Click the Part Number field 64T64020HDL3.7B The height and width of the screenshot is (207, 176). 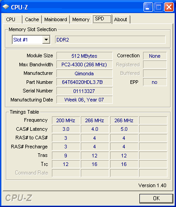tap(84, 82)
